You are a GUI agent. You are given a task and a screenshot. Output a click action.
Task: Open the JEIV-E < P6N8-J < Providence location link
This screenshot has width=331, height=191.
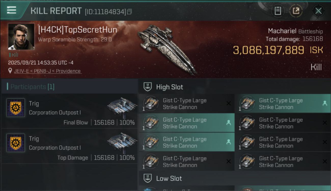[47, 71]
